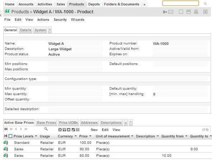
Task: Click the top search magnifier icon
Action: [205, 4]
